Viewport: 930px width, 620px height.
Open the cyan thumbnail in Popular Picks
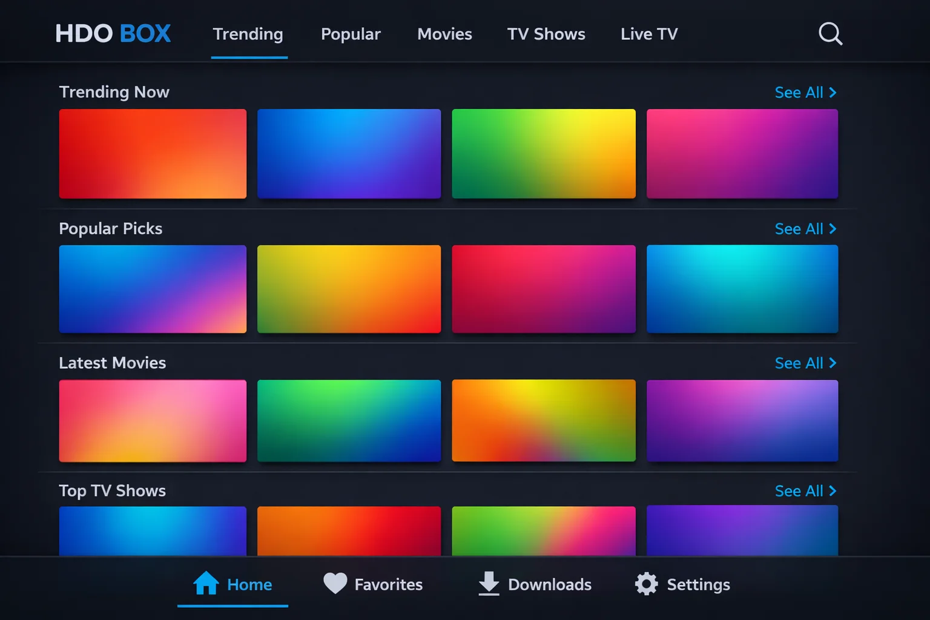click(742, 289)
